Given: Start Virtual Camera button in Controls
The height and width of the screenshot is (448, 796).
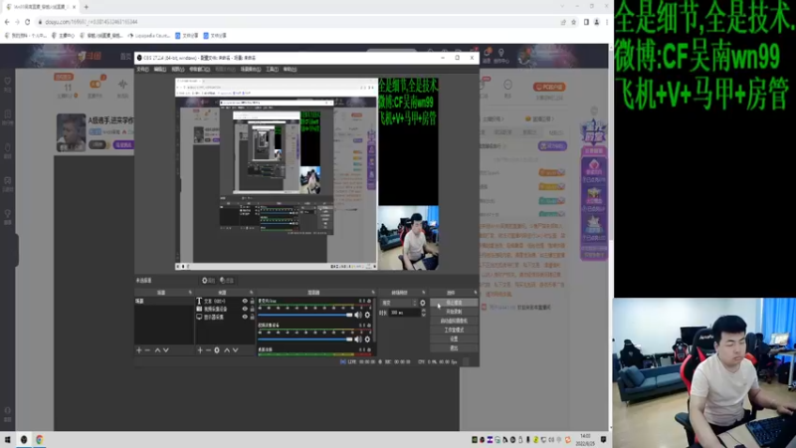Looking at the screenshot, I should click(454, 321).
